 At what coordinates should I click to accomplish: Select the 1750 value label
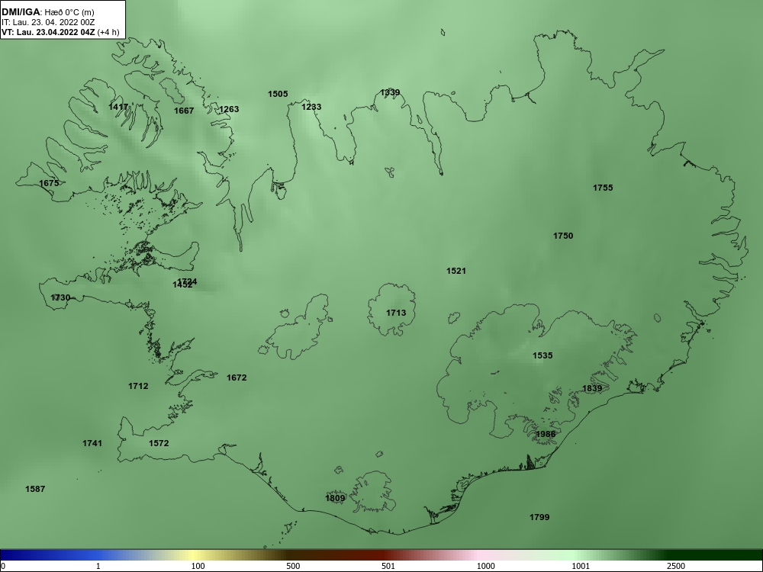[x=563, y=236]
